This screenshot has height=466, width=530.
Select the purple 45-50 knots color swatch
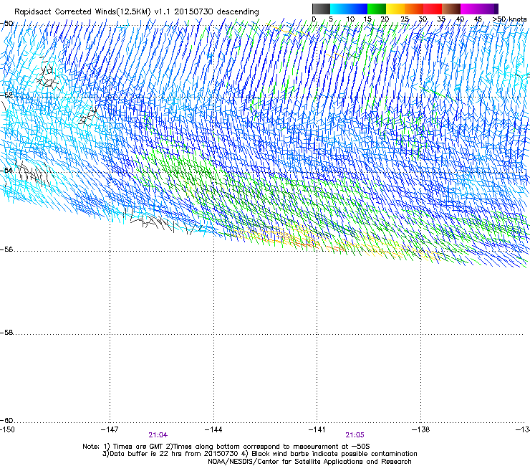click(488, 9)
